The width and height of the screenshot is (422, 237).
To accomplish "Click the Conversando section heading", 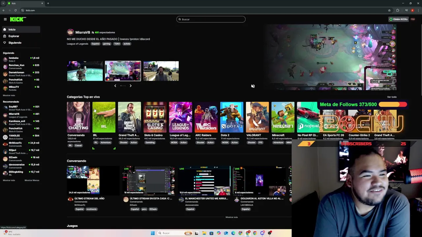I will point(76,161).
